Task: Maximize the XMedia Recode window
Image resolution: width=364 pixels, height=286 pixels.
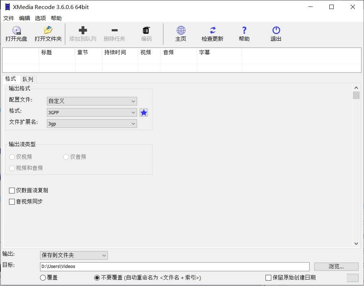Action: (x=332, y=7)
